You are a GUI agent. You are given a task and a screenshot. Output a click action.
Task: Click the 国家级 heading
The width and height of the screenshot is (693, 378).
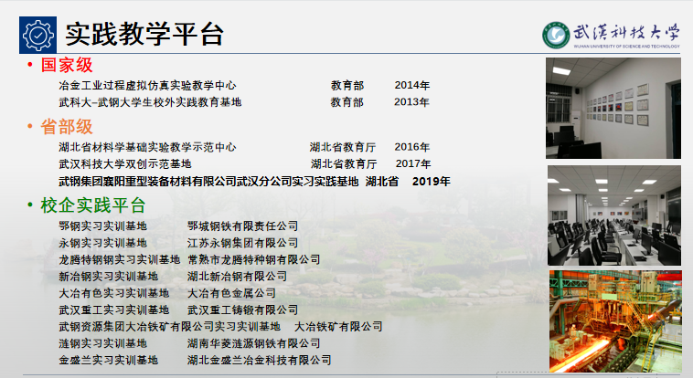[x=67, y=65]
